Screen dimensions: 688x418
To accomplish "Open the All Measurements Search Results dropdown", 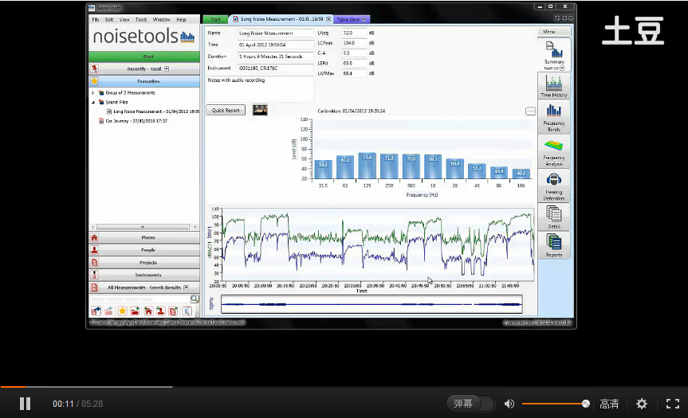I will coord(186,287).
